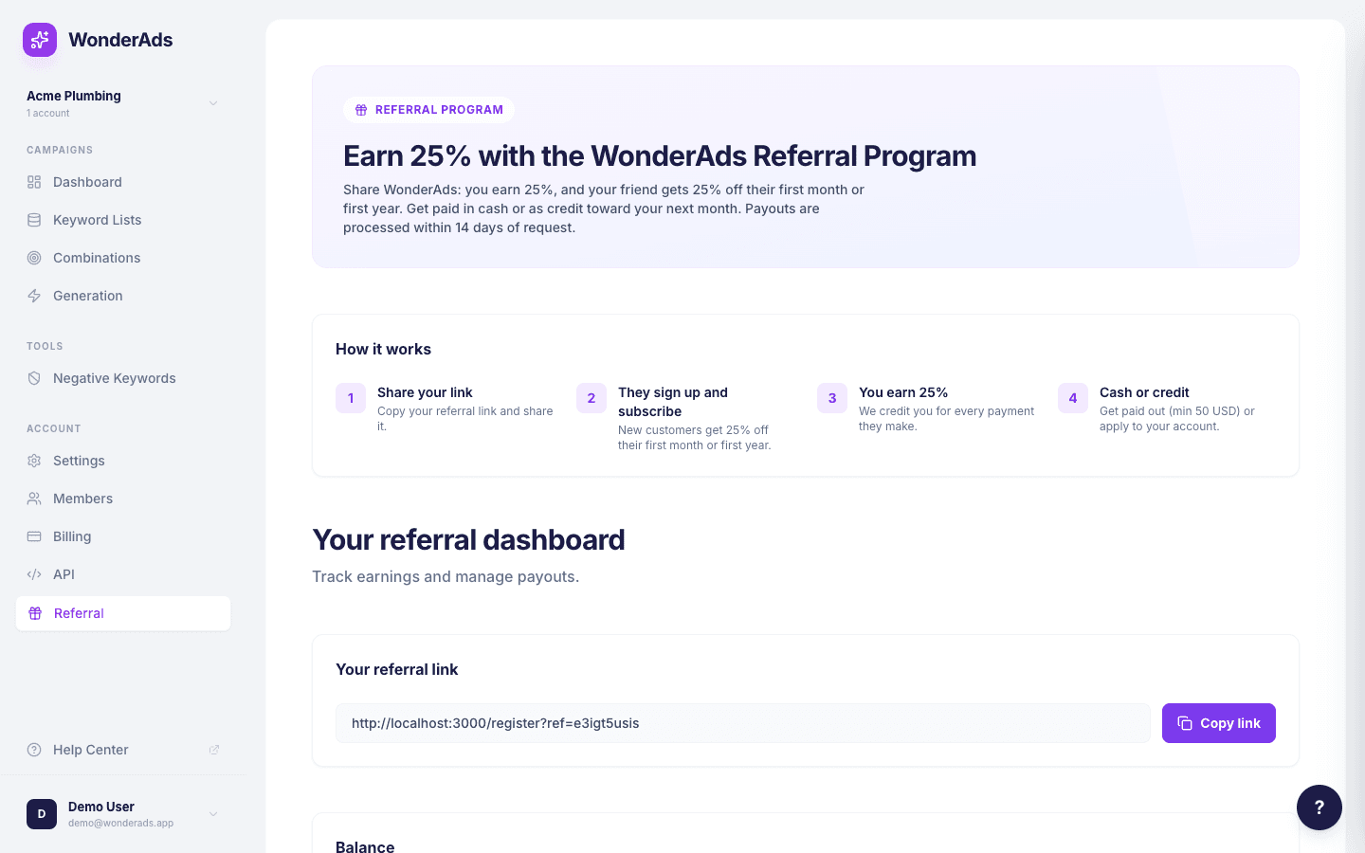Select the Members people icon
The image size is (1365, 853).
click(x=33, y=499)
